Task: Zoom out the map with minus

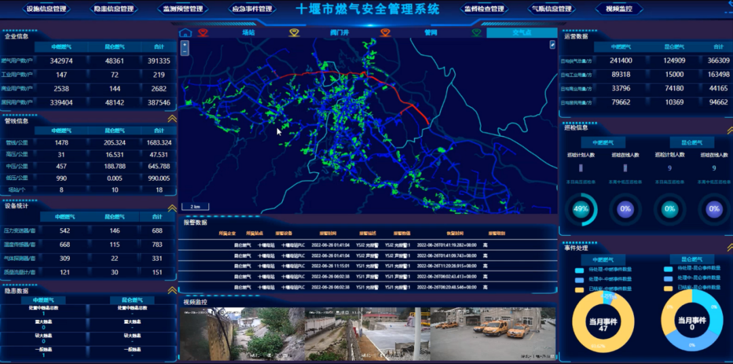Action: point(185,52)
